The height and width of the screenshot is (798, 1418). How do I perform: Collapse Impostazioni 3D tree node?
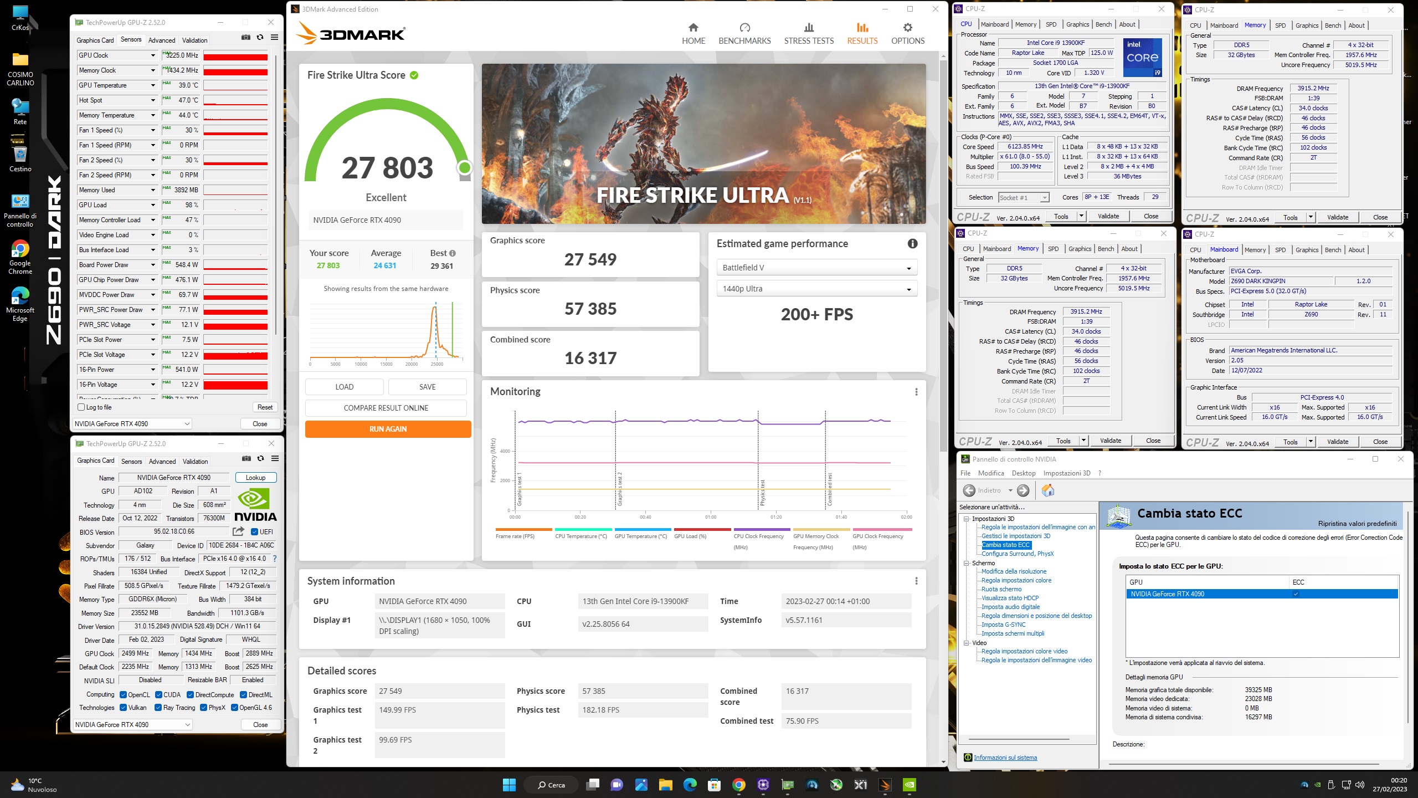pyautogui.click(x=966, y=519)
